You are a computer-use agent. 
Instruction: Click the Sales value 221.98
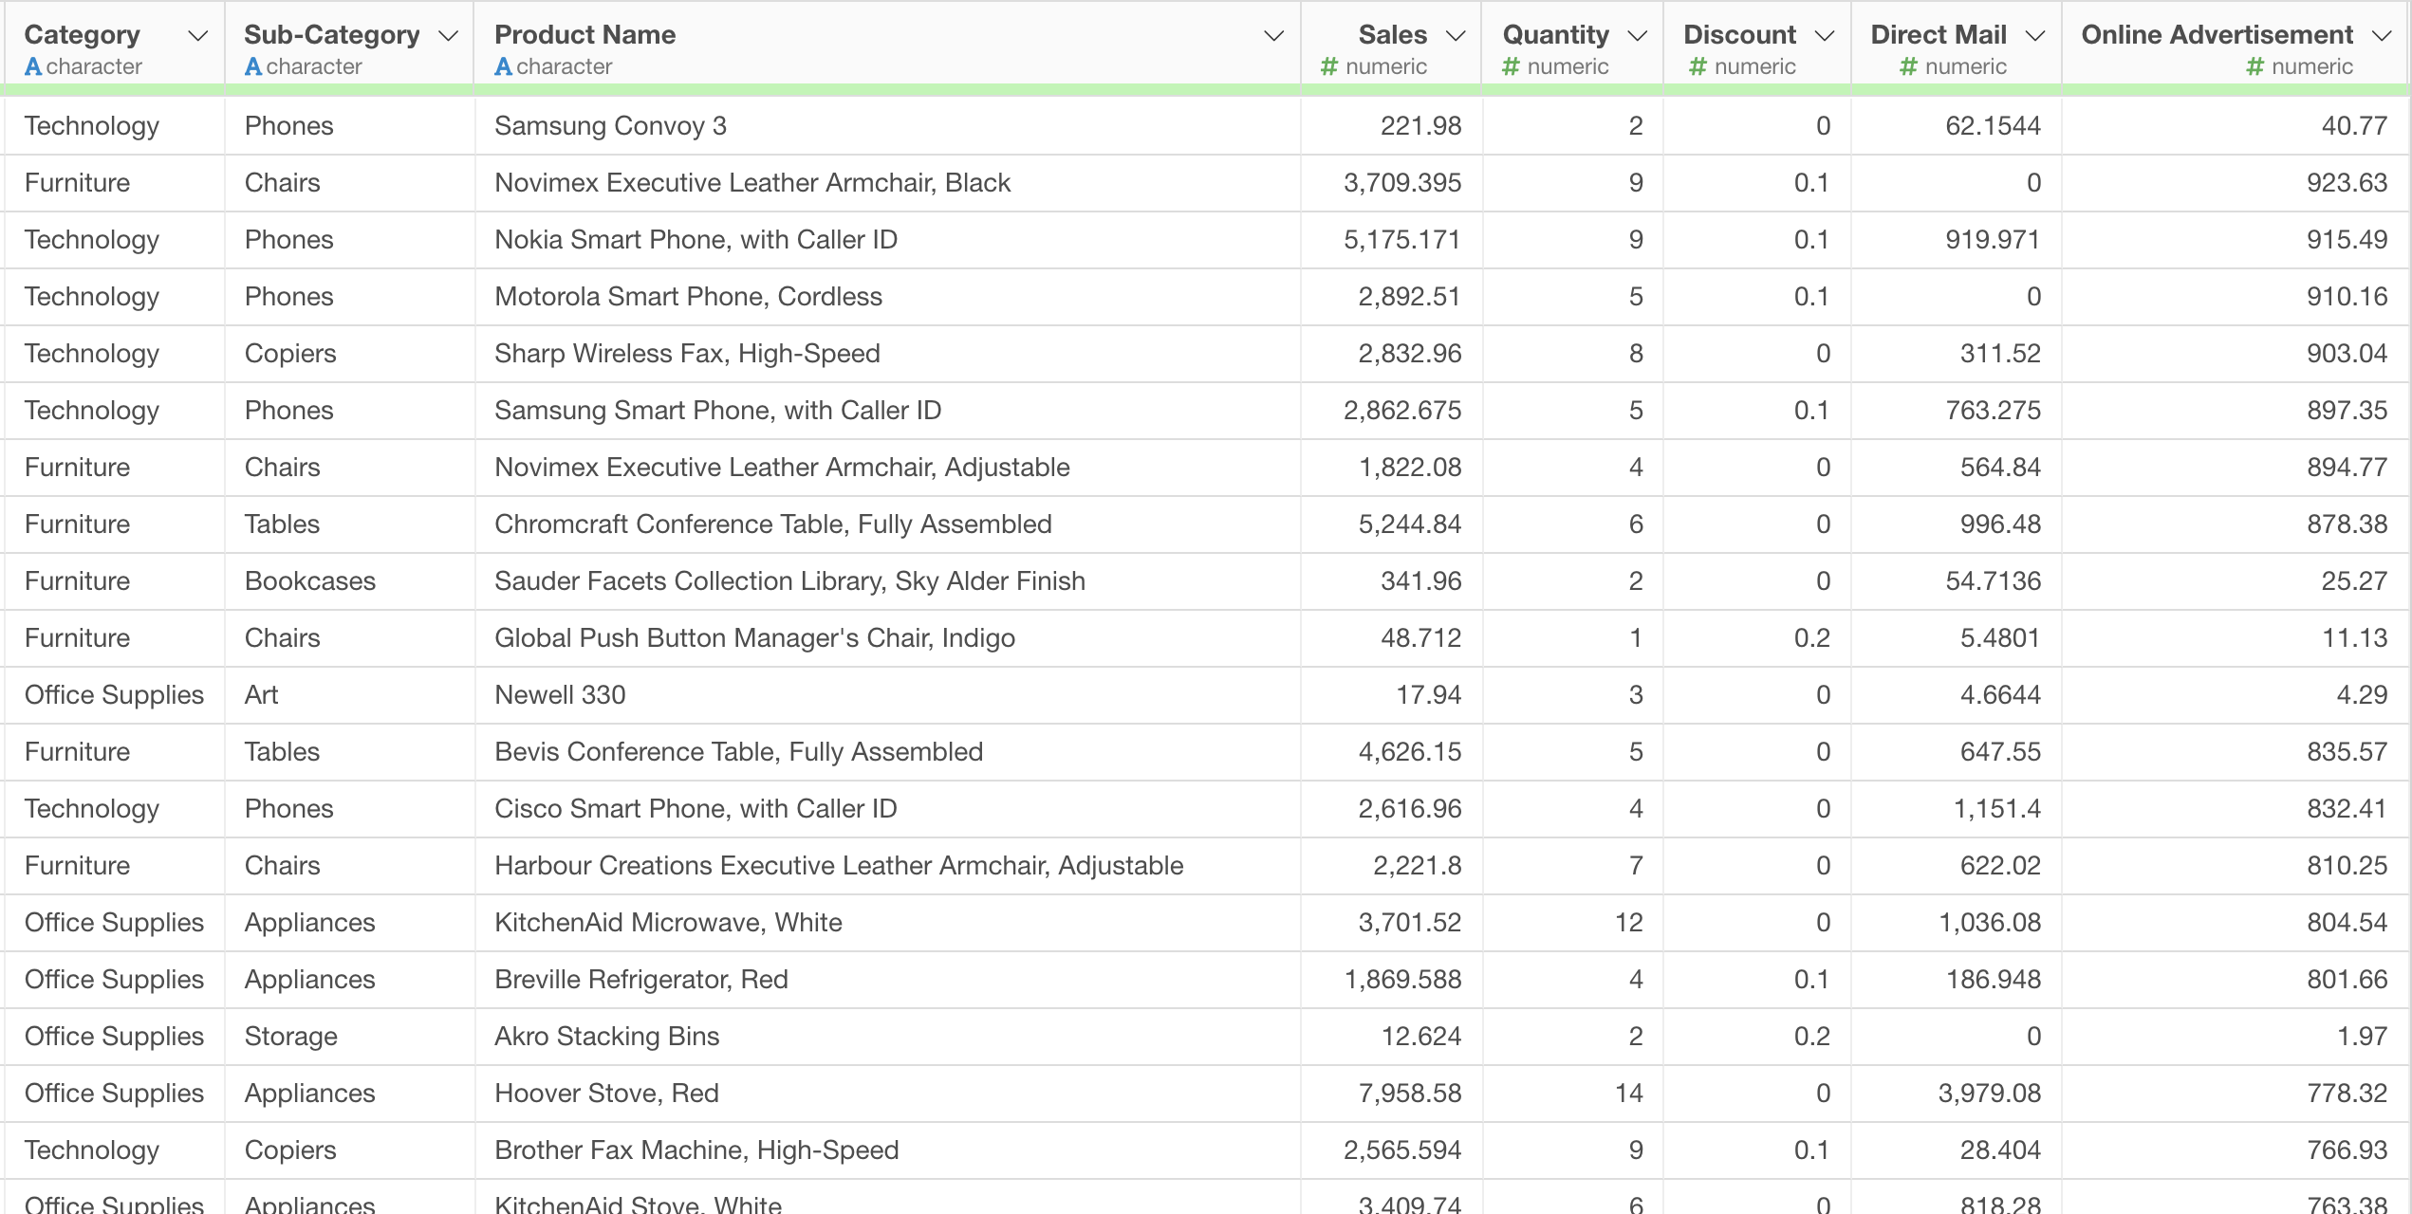point(1420,126)
